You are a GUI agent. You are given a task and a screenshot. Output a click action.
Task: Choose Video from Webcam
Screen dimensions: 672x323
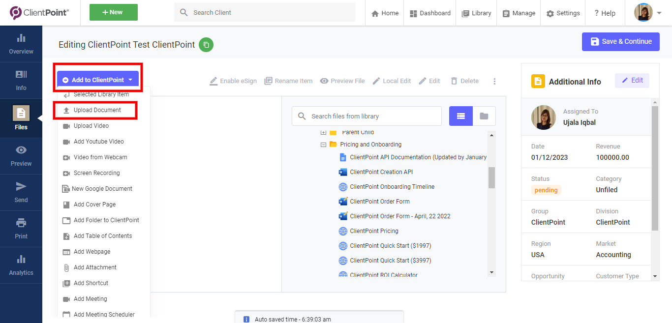[x=96, y=157]
